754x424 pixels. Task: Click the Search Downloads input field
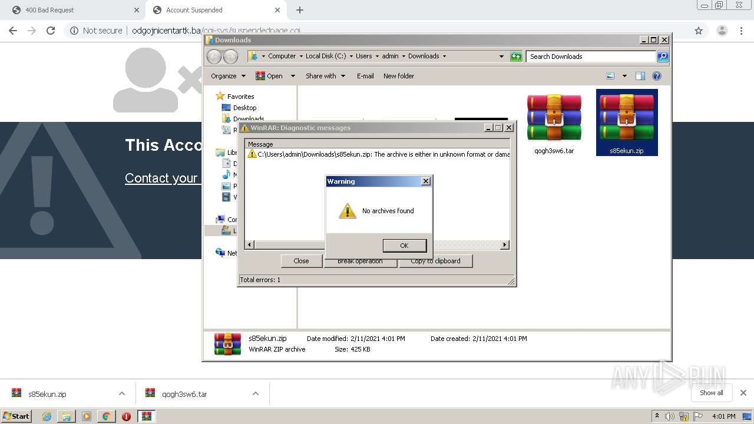pos(591,57)
